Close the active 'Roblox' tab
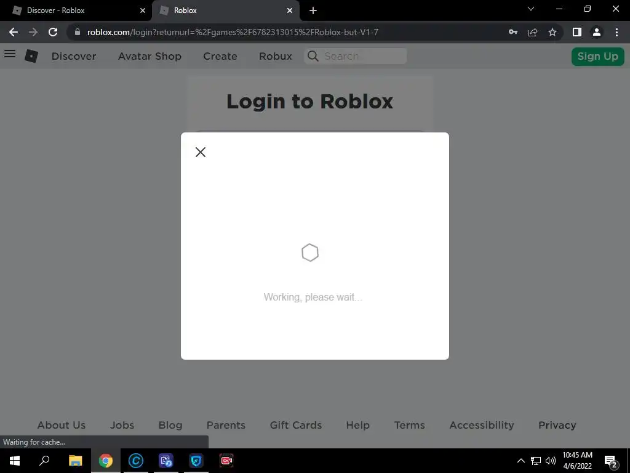The image size is (630, 473). tap(290, 10)
